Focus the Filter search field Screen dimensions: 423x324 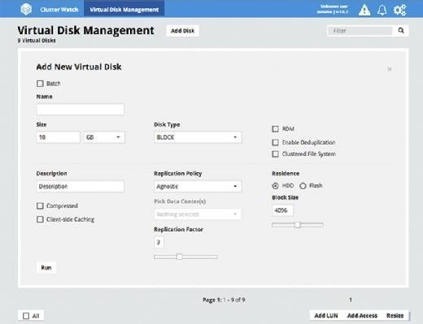pos(360,31)
